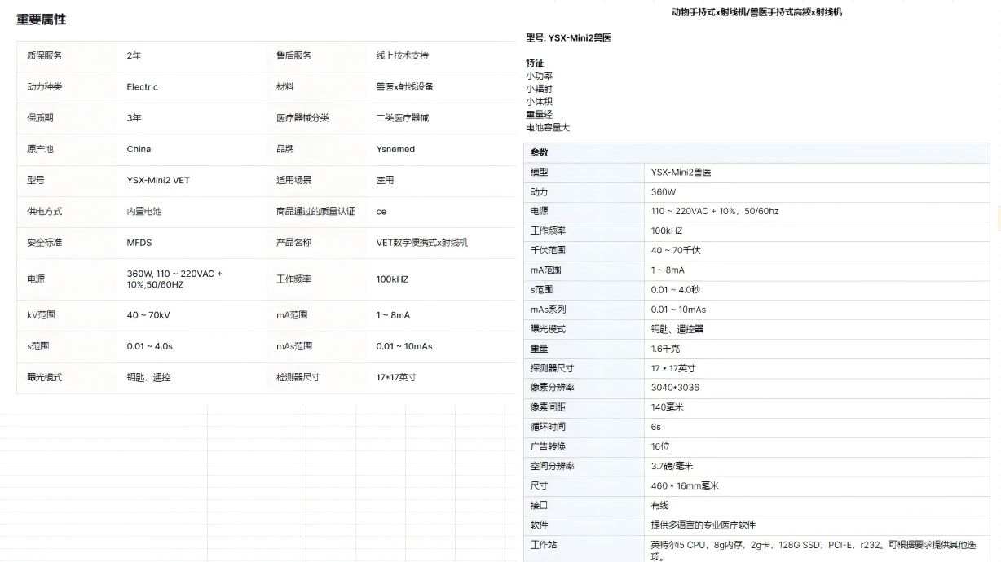Select the 40 ~ 70kV value
This screenshot has height=562, width=1001.
[148, 315]
